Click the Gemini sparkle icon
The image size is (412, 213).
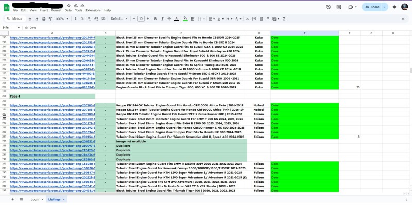[394, 7]
